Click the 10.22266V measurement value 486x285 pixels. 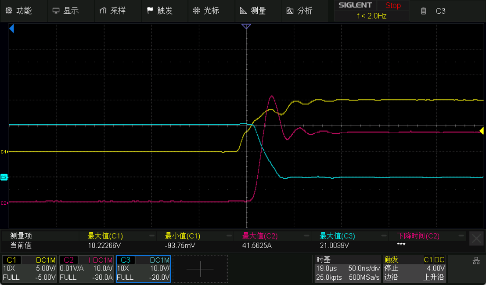point(104,245)
